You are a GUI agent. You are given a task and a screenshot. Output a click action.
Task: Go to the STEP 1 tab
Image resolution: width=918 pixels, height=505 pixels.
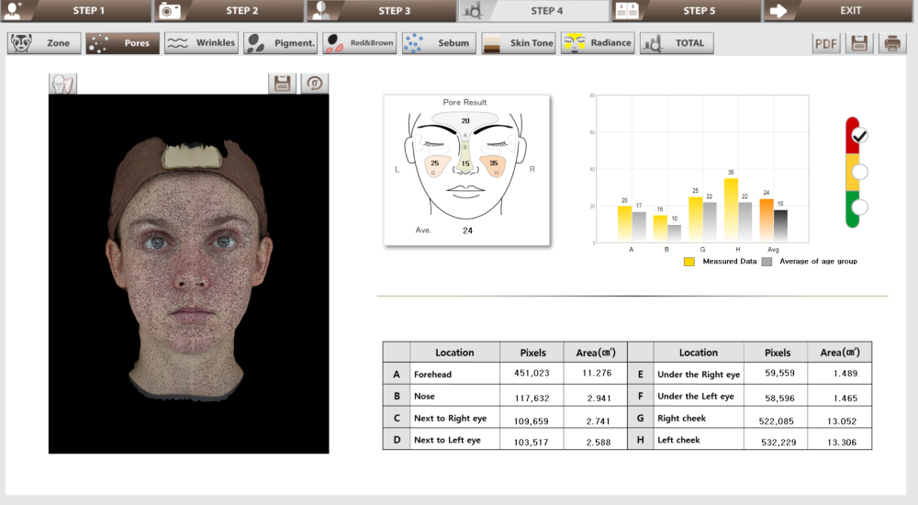pos(75,11)
